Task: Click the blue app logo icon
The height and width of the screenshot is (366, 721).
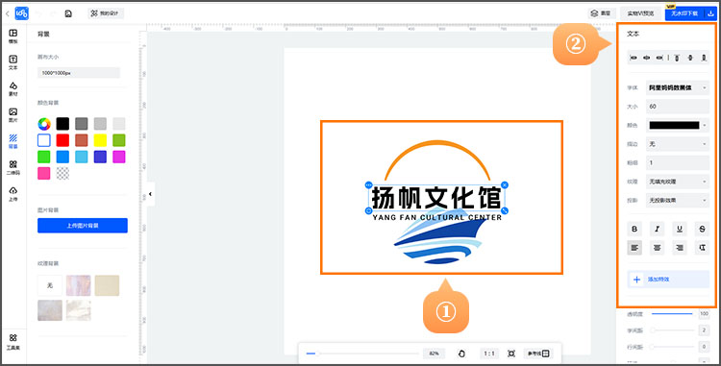Action: [x=21, y=13]
